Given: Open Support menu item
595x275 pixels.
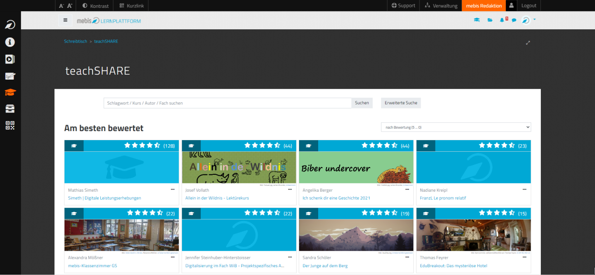Looking at the screenshot, I should [403, 6].
